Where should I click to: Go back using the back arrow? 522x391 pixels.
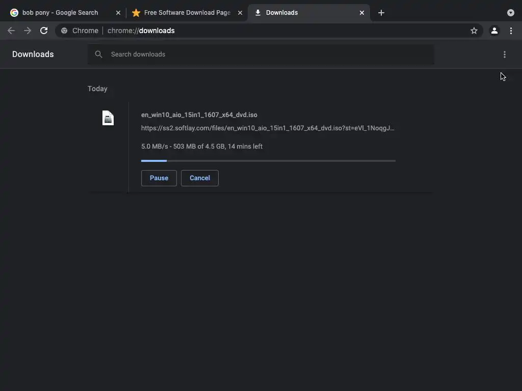11,31
